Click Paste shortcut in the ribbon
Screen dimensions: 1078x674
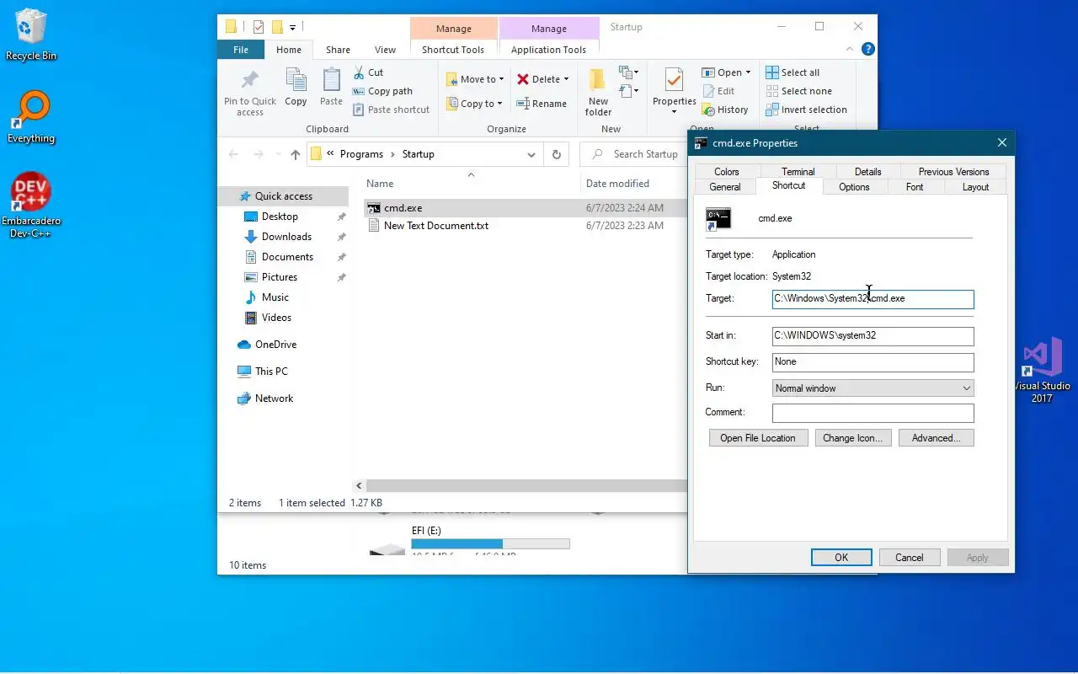[x=392, y=110]
